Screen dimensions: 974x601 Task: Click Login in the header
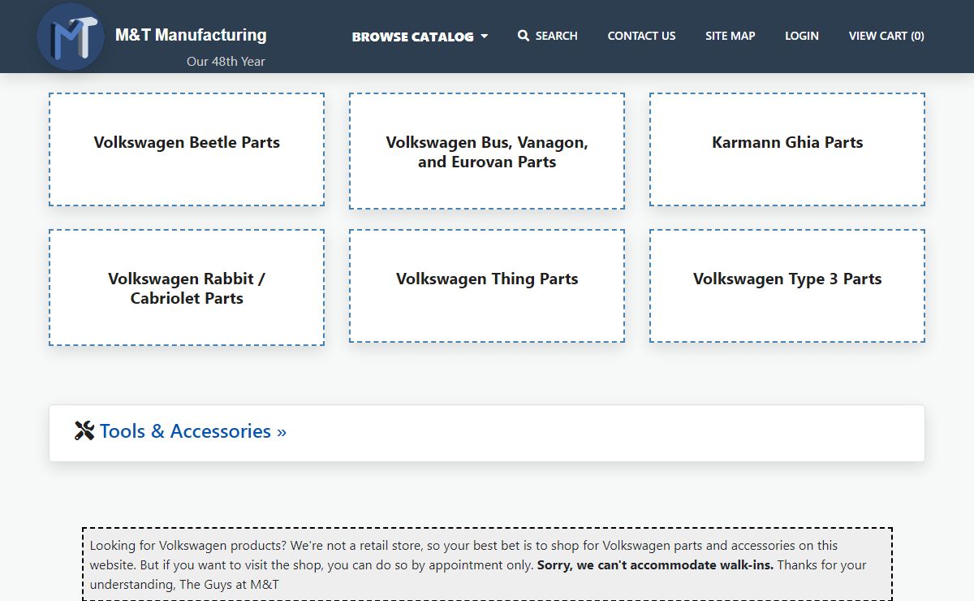801,36
